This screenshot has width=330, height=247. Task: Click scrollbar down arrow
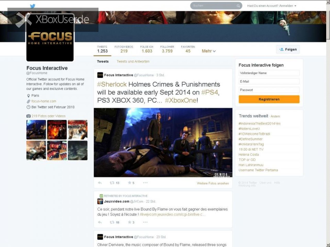tap(328, 245)
